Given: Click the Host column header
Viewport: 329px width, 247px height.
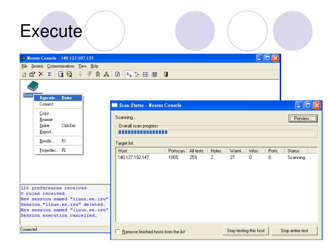Looking at the screenshot, I should tap(141, 151).
